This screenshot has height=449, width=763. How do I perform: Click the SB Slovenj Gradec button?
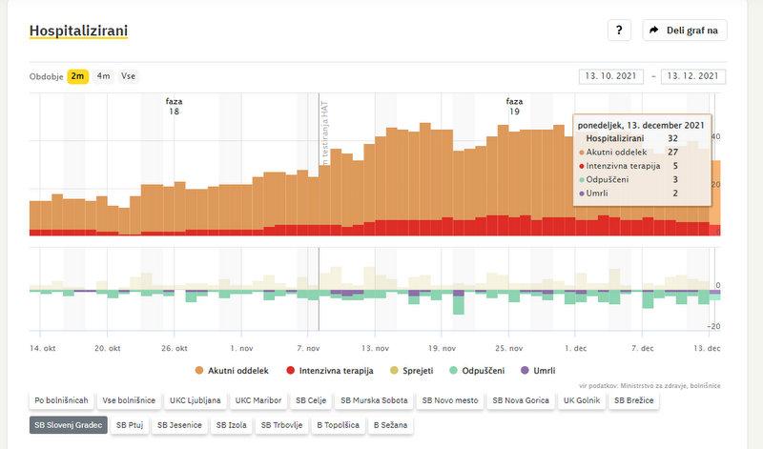coord(68,425)
